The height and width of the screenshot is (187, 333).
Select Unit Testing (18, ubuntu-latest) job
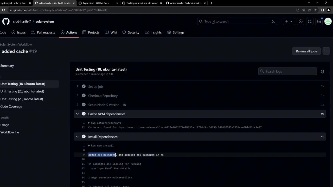pyautogui.click(x=23, y=84)
